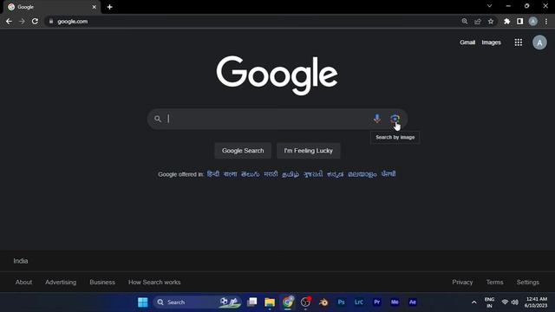Click the browser forward arrow
Image resolution: width=555 pixels, height=312 pixels.
[x=22, y=21]
